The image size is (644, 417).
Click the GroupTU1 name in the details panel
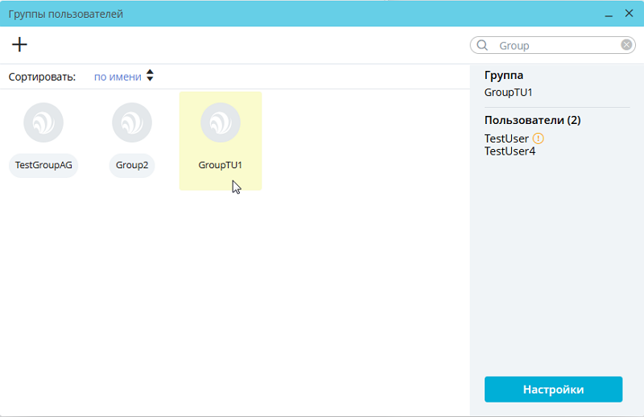508,92
